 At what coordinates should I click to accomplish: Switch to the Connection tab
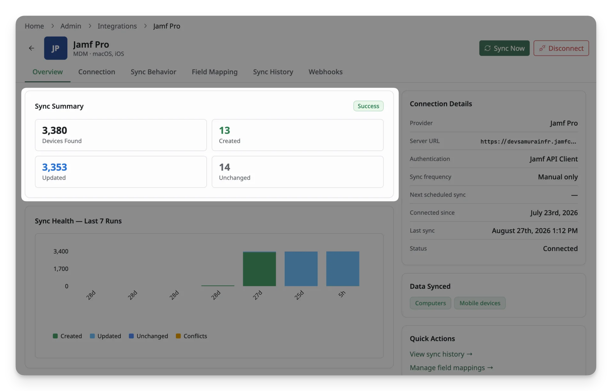(x=97, y=72)
